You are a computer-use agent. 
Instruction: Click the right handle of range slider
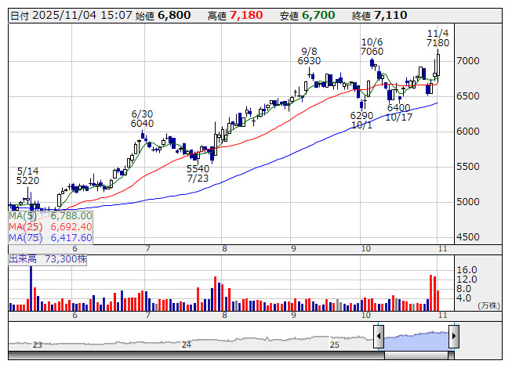[454, 336]
